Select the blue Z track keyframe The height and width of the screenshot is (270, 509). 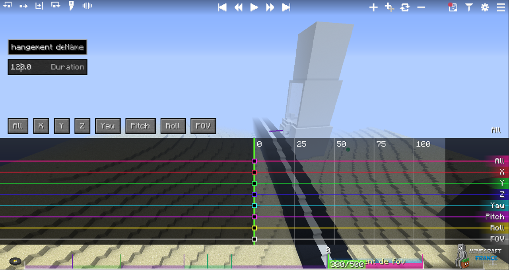click(x=254, y=195)
